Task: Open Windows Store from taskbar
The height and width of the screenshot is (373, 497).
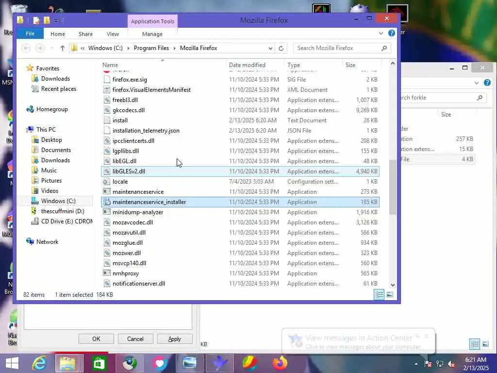Action: click(x=99, y=363)
